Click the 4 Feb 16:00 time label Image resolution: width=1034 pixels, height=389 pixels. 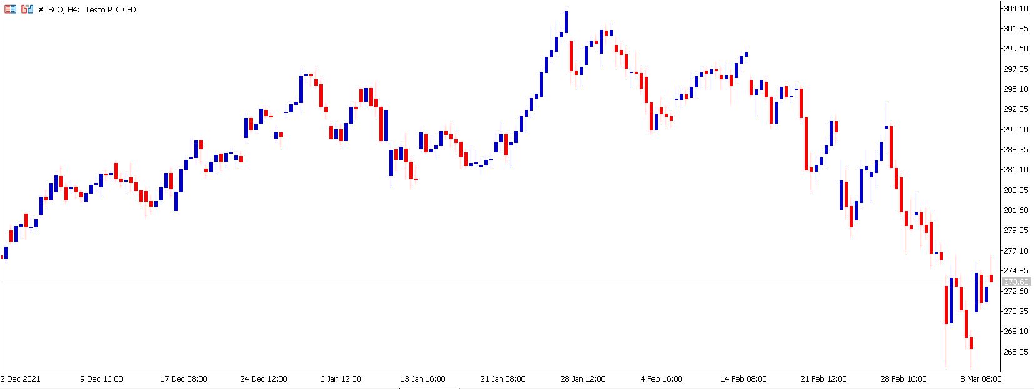point(661,378)
